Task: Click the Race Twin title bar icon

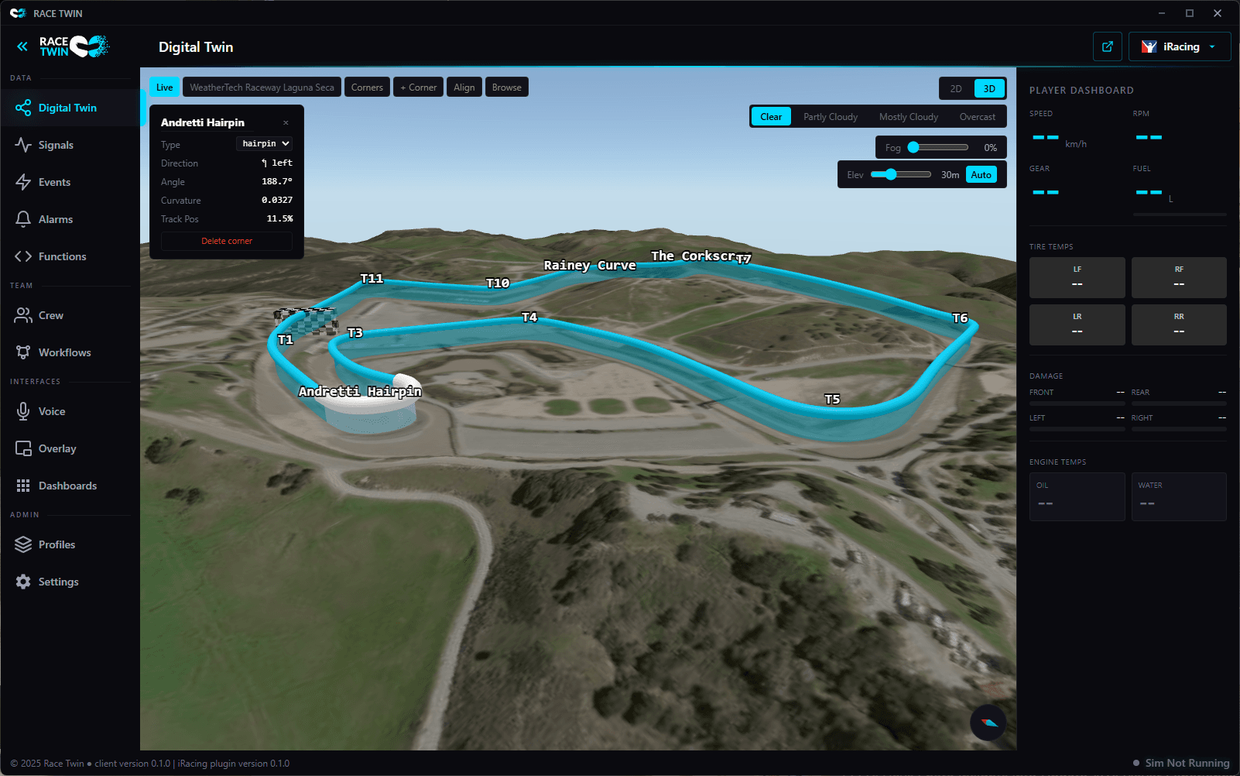Action: pyautogui.click(x=18, y=13)
